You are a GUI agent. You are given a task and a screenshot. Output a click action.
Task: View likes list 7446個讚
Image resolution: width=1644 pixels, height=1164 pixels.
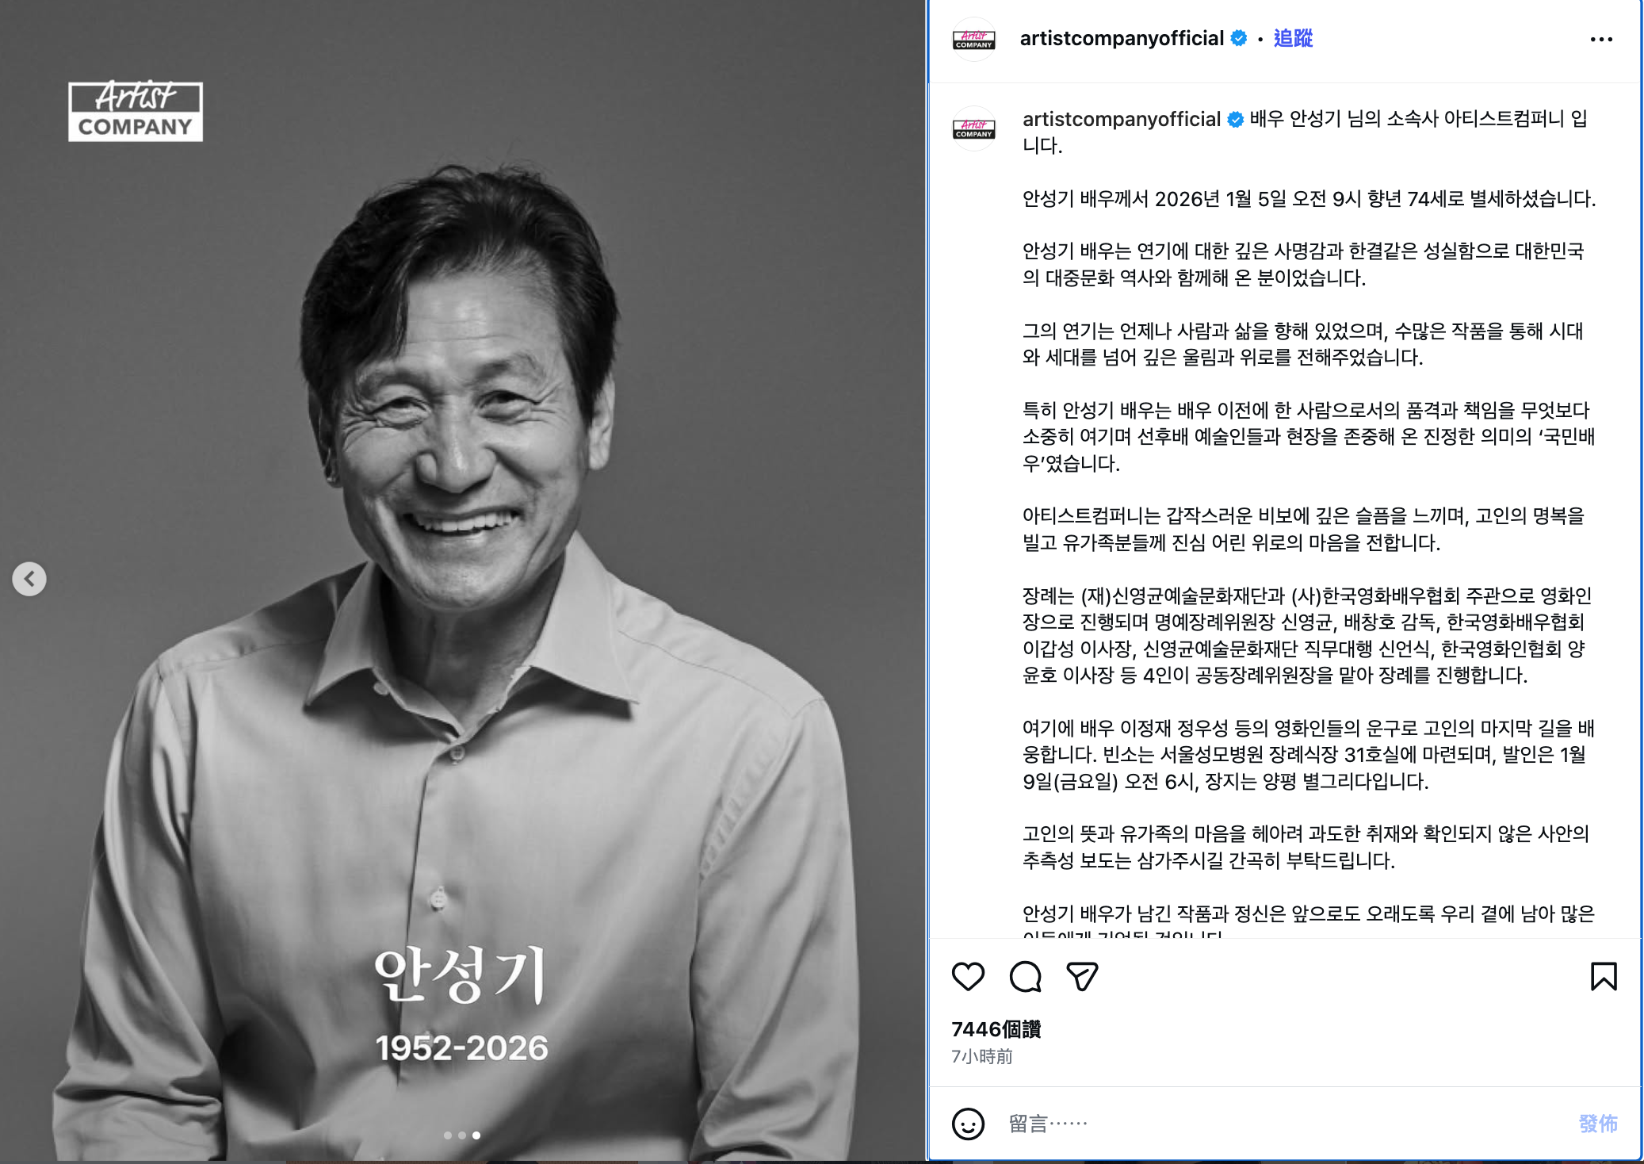tap(996, 1029)
